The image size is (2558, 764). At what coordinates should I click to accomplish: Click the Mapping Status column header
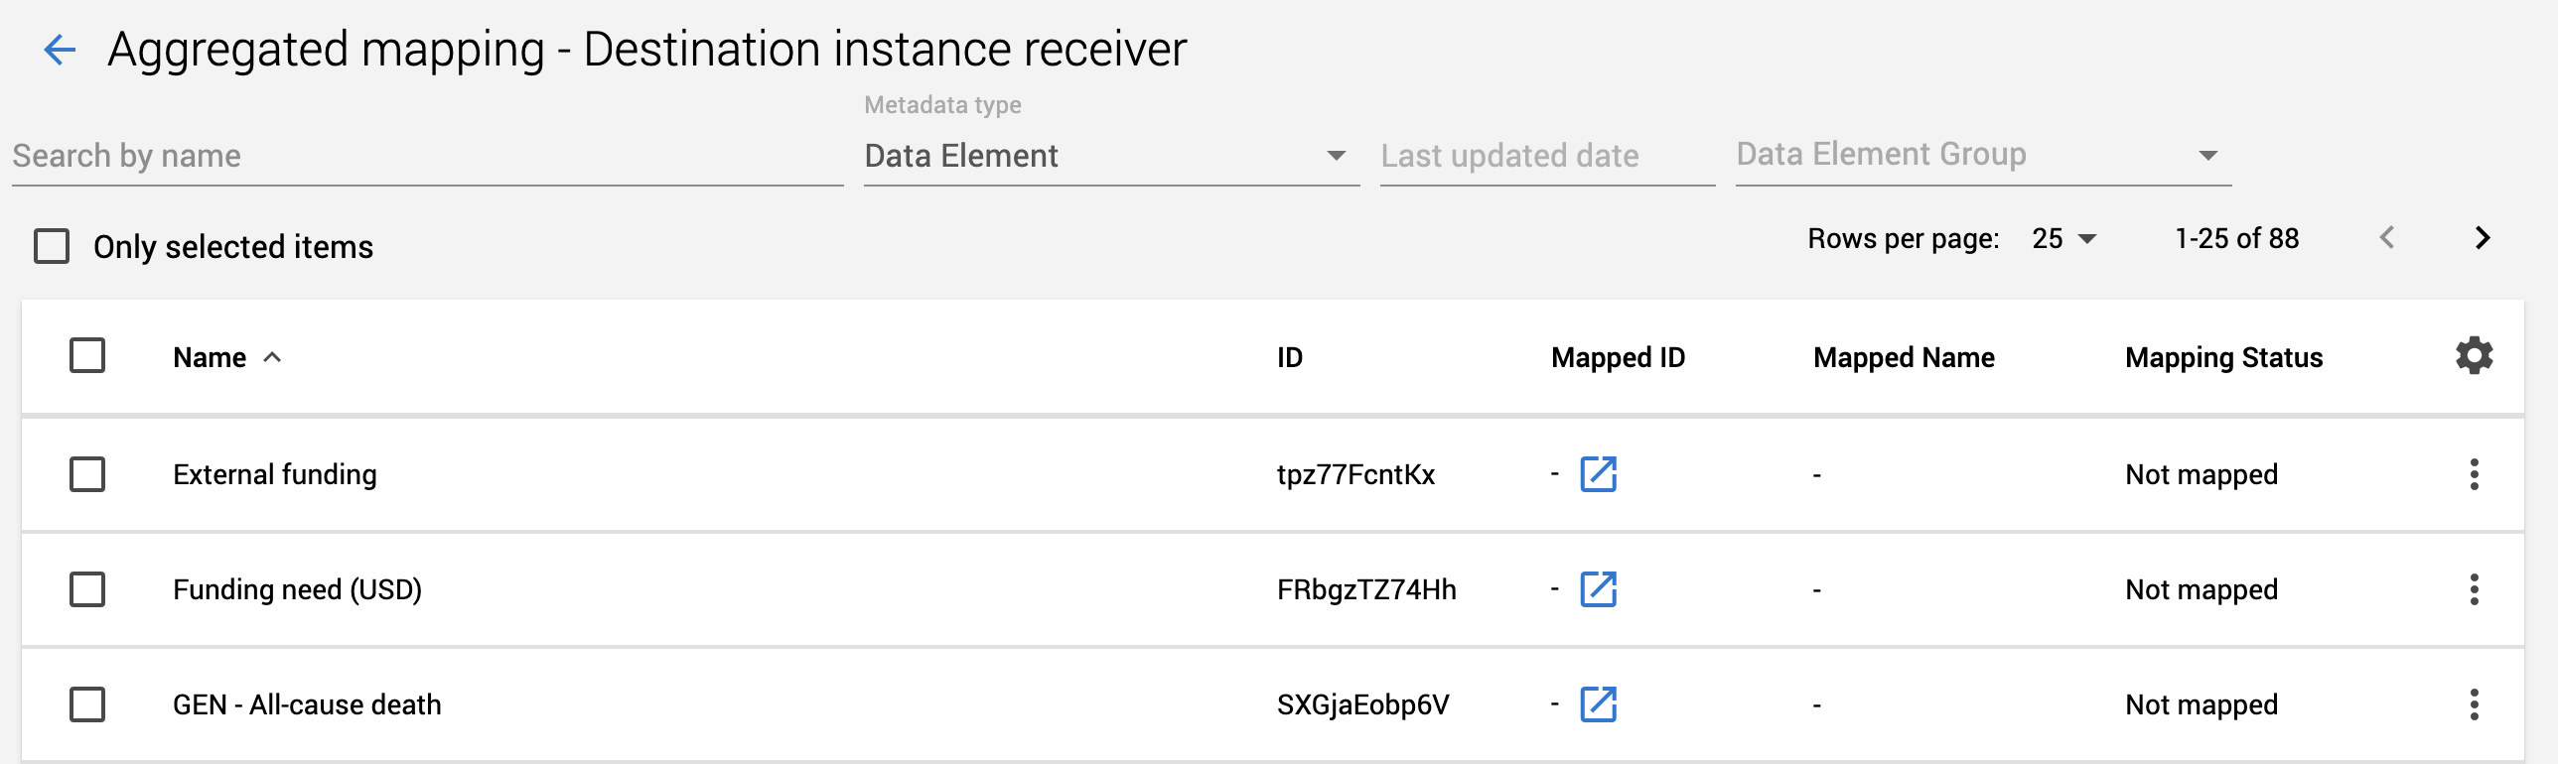click(x=2223, y=357)
